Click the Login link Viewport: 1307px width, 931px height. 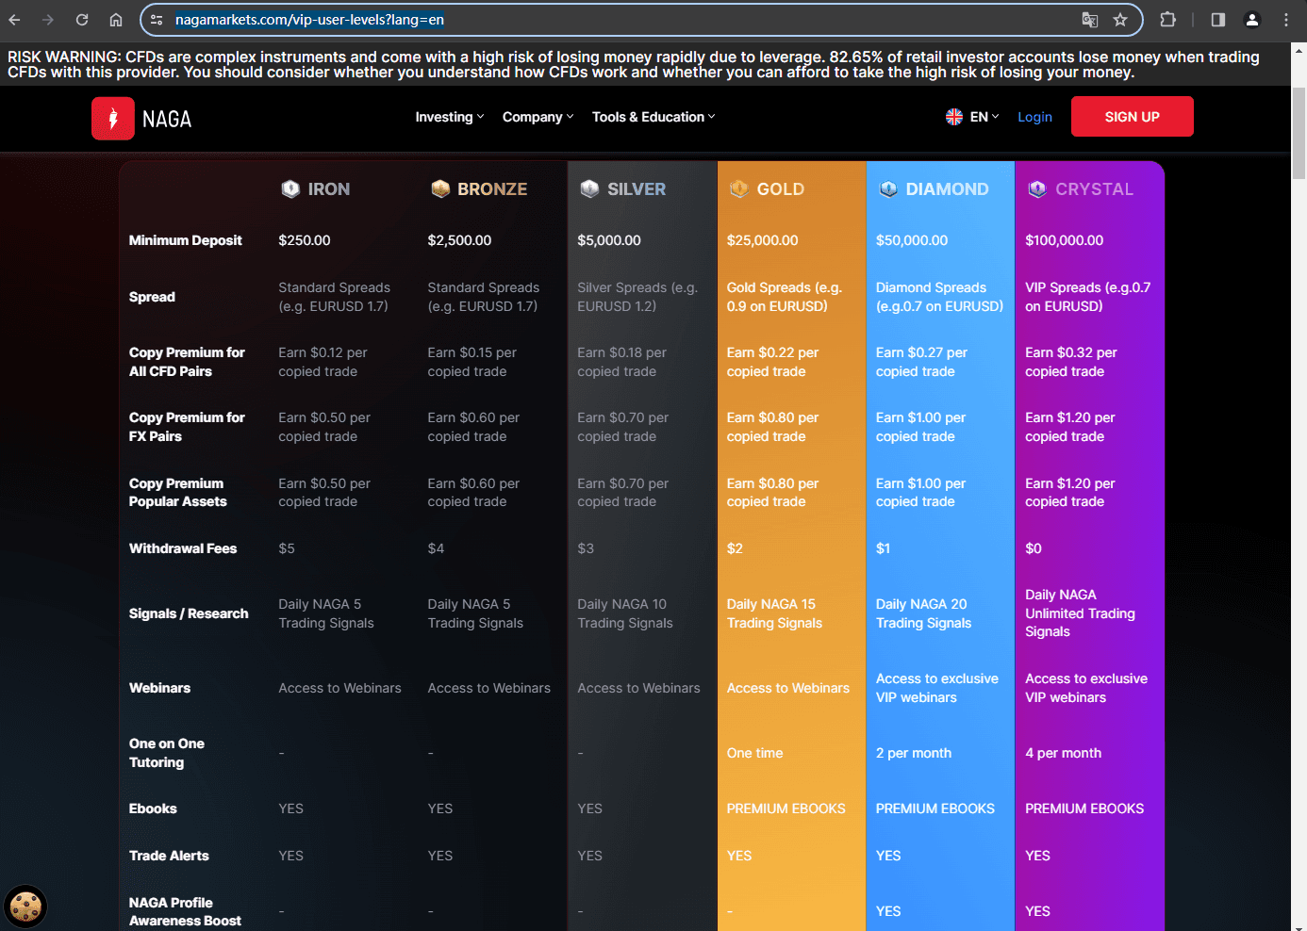pyautogui.click(x=1034, y=117)
